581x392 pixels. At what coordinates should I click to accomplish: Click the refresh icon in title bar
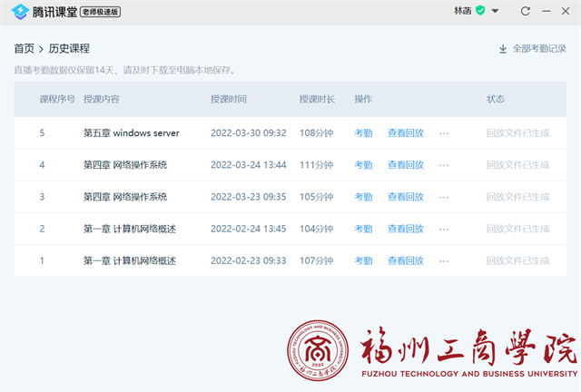coord(526,11)
